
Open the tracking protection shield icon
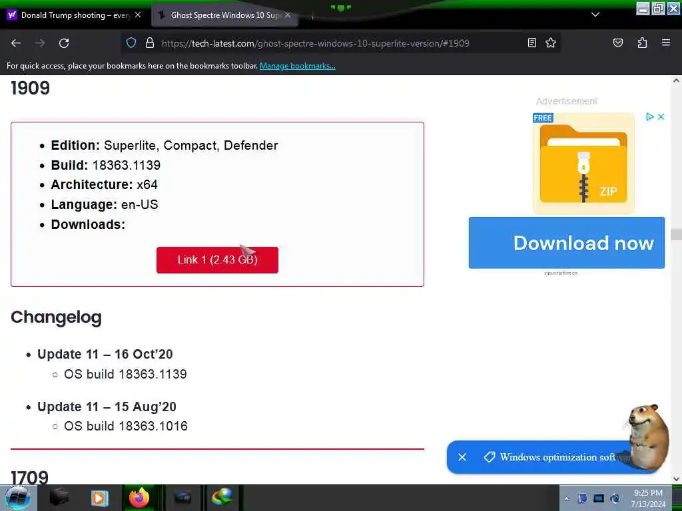[x=131, y=43]
